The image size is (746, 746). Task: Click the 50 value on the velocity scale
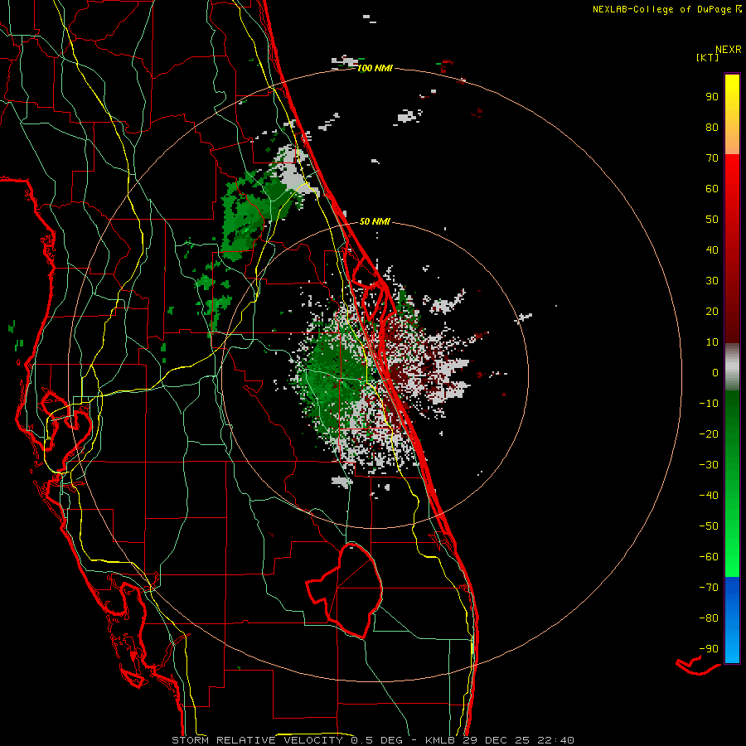click(x=712, y=220)
